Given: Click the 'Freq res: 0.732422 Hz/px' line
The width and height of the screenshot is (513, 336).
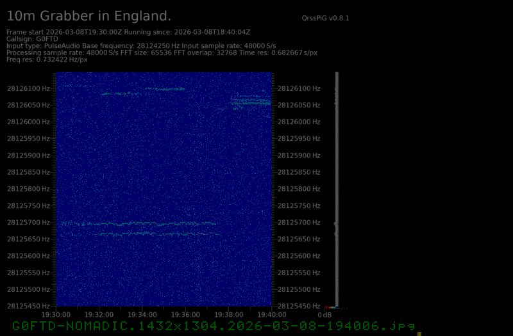Looking at the screenshot, I should (x=47, y=60).
